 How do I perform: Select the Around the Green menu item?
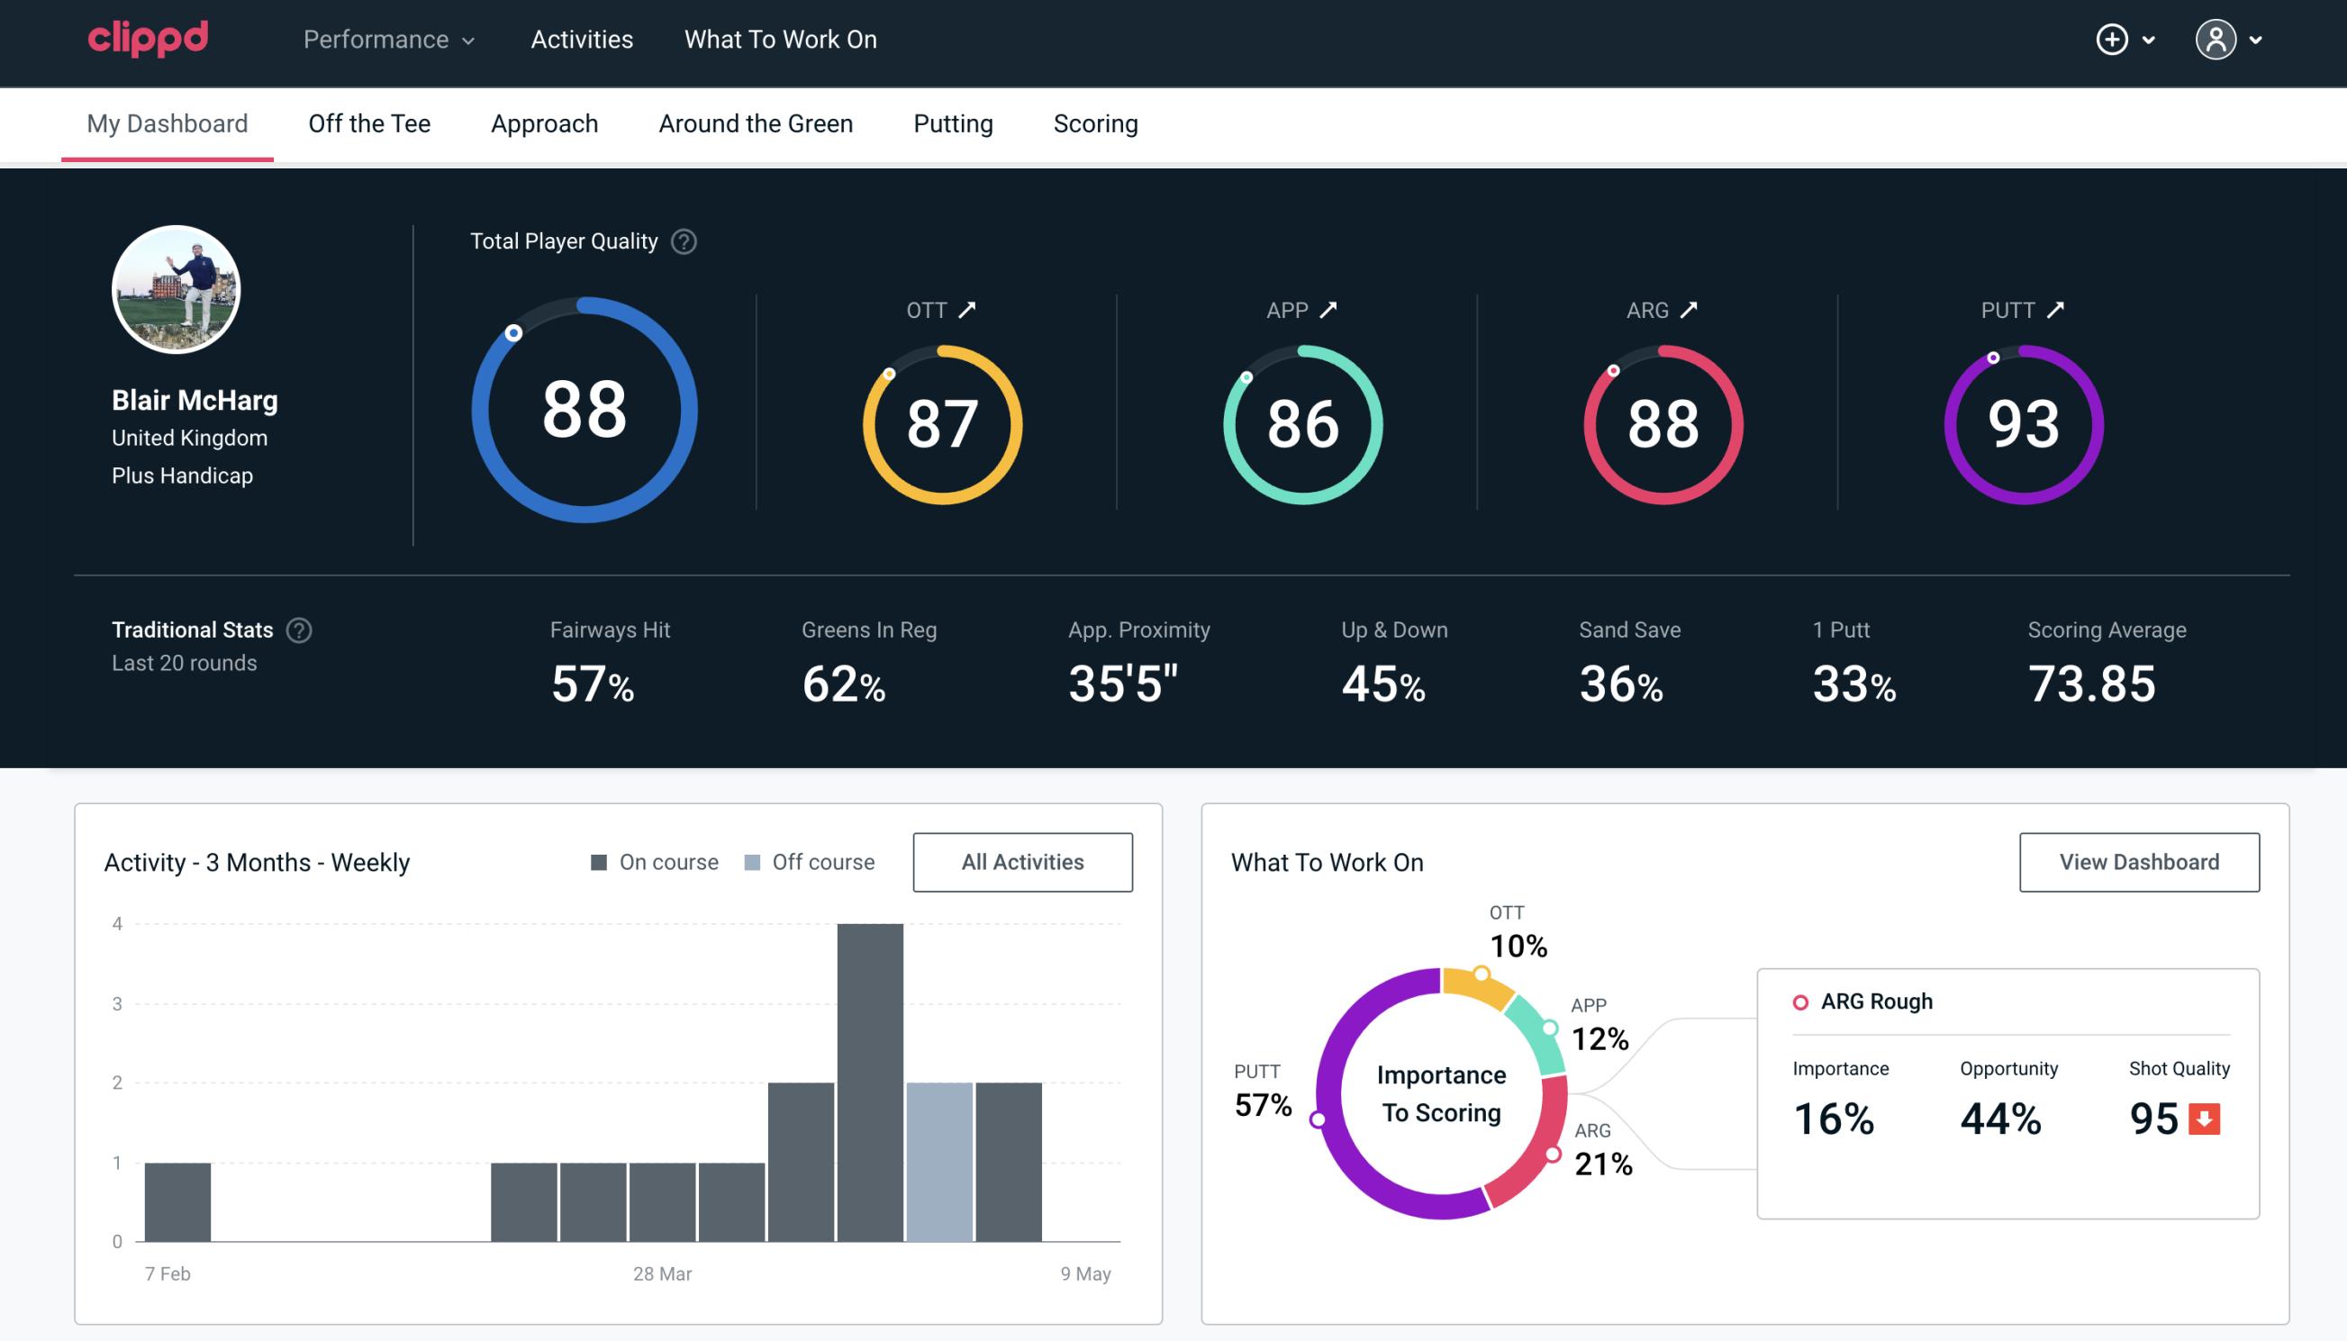coord(755,122)
